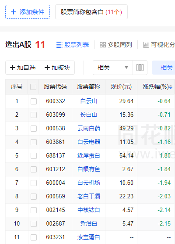Click the 序号 column header
175x244 pixels.
pos(17,87)
